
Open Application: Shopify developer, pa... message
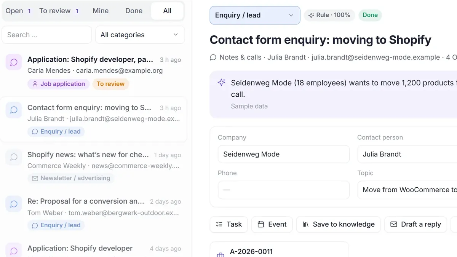pos(93,72)
